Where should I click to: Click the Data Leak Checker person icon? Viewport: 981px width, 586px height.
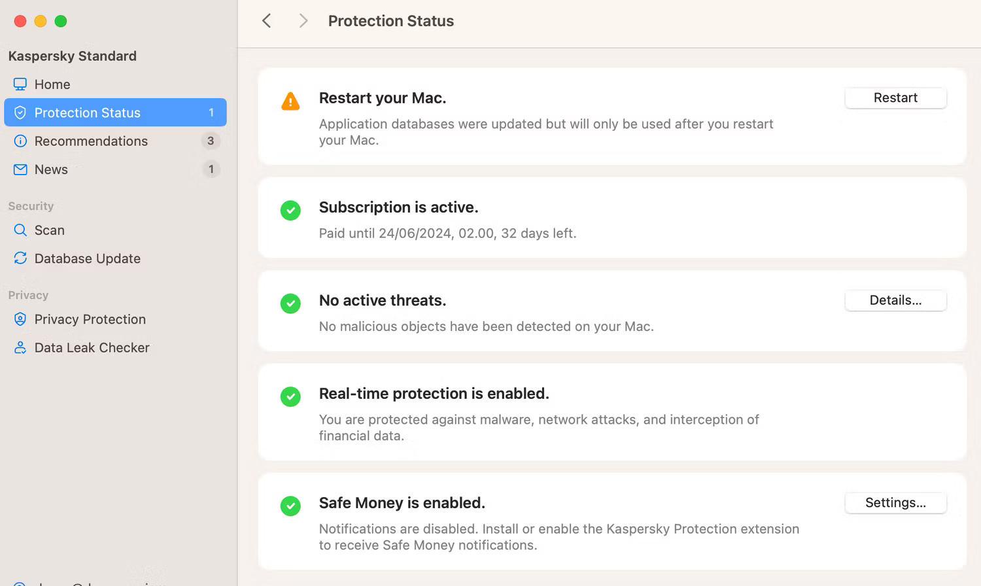pyautogui.click(x=20, y=347)
